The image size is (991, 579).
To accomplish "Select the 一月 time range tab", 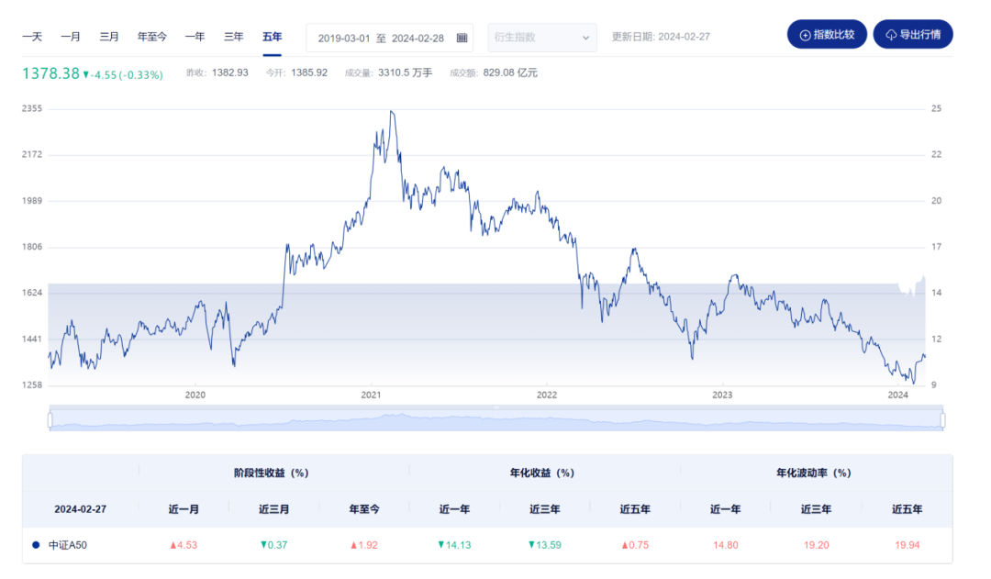I will [71, 37].
